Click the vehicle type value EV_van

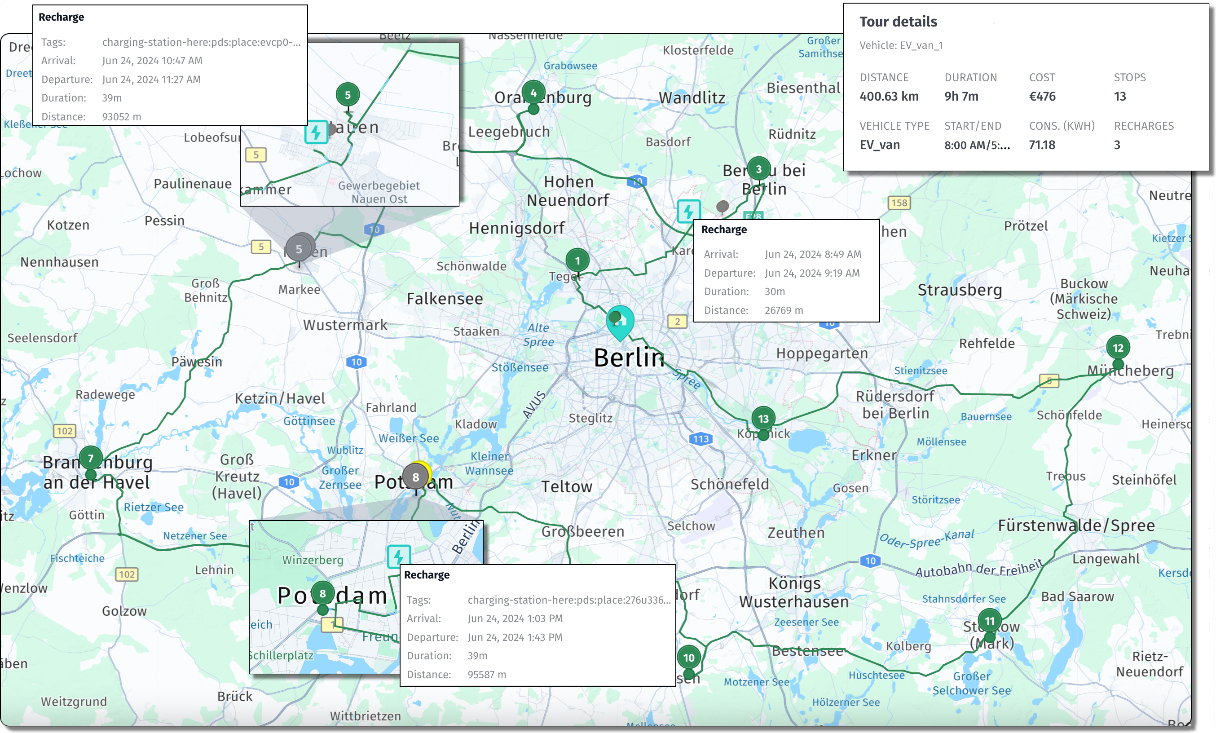coord(879,145)
